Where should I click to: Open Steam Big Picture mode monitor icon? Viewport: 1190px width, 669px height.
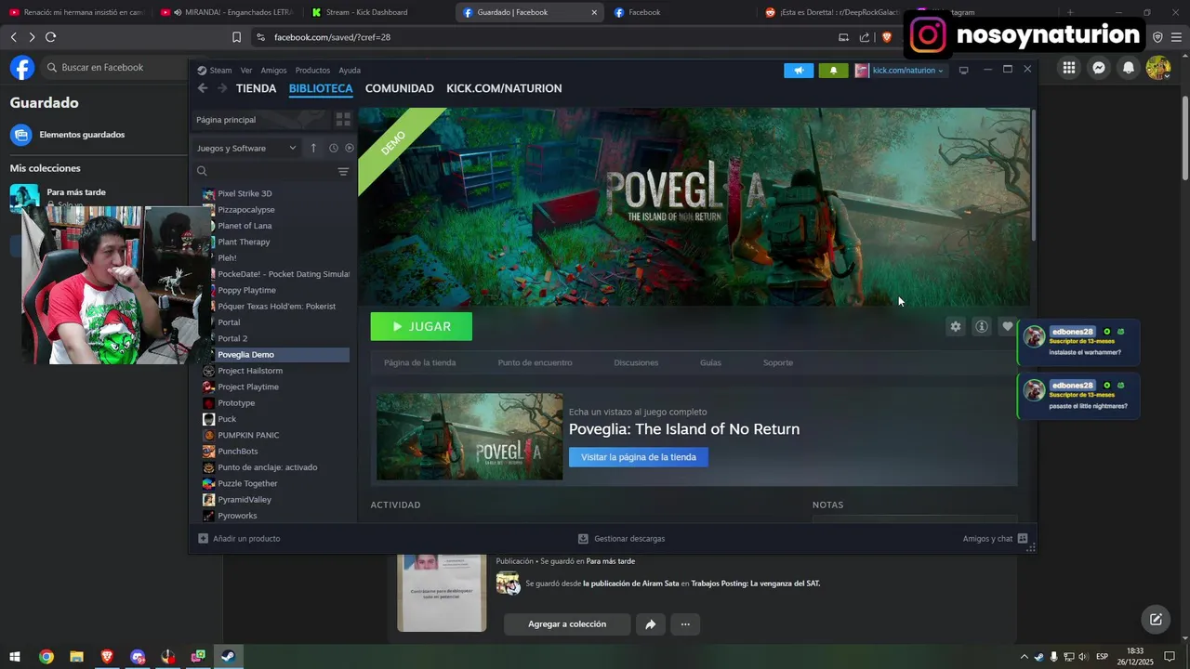tap(963, 71)
